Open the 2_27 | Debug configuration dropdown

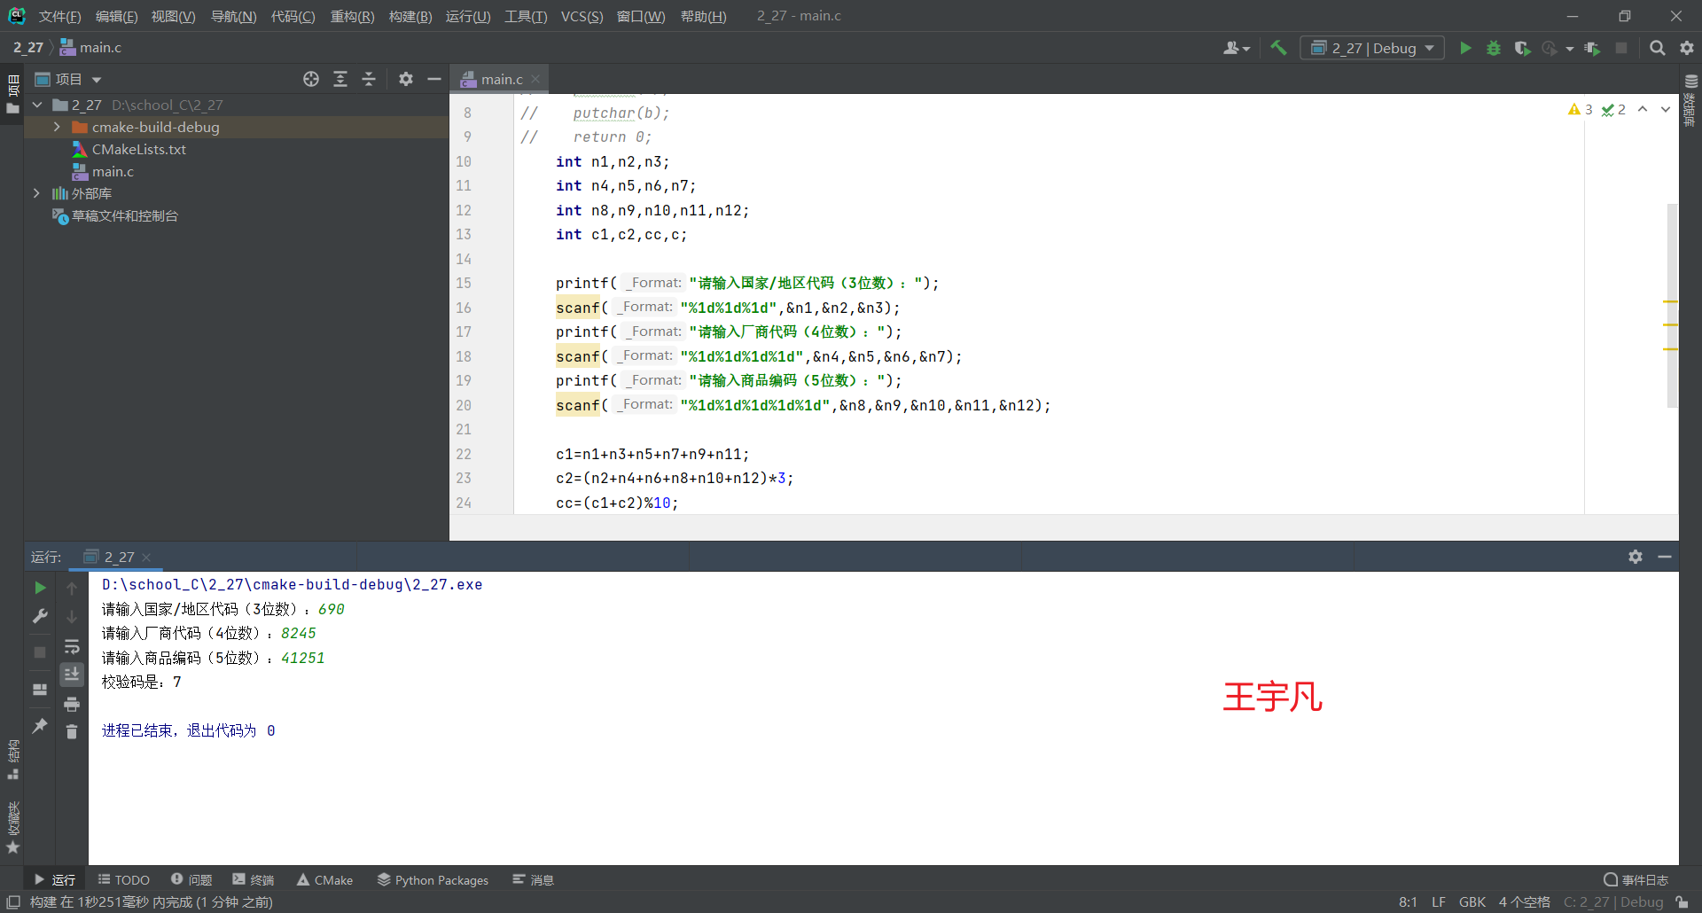(1371, 48)
